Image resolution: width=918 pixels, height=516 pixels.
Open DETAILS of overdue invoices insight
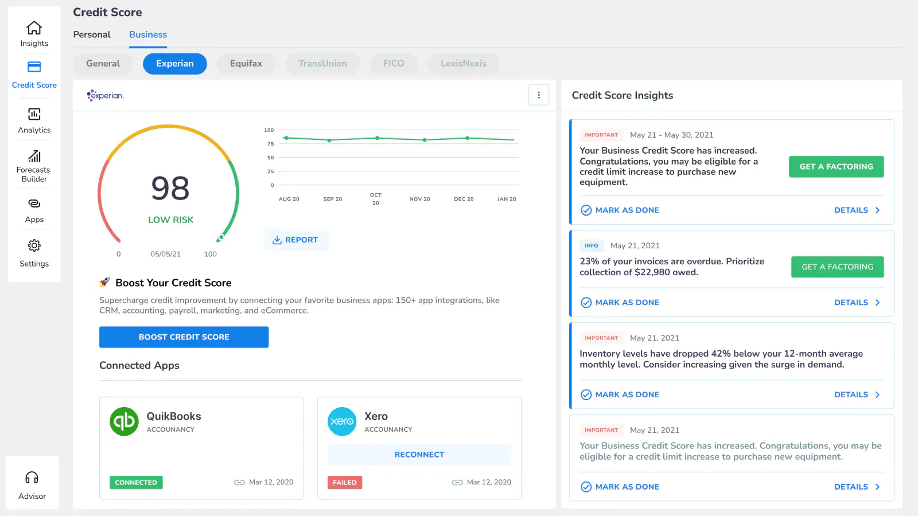[857, 303]
